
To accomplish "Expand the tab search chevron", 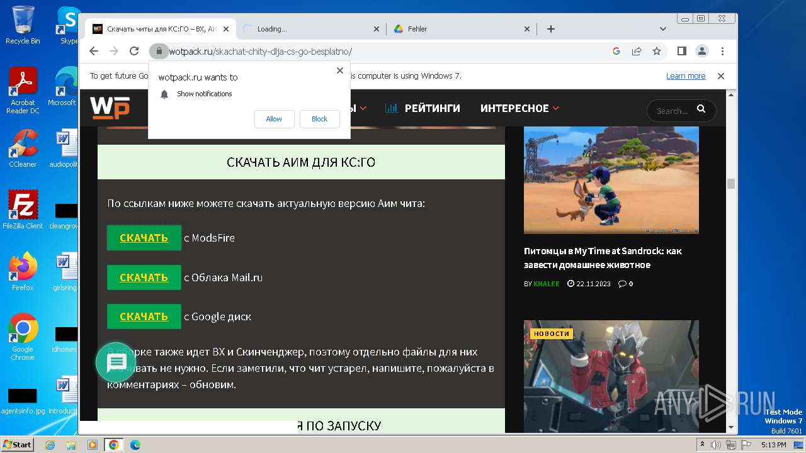I will [663, 29].
